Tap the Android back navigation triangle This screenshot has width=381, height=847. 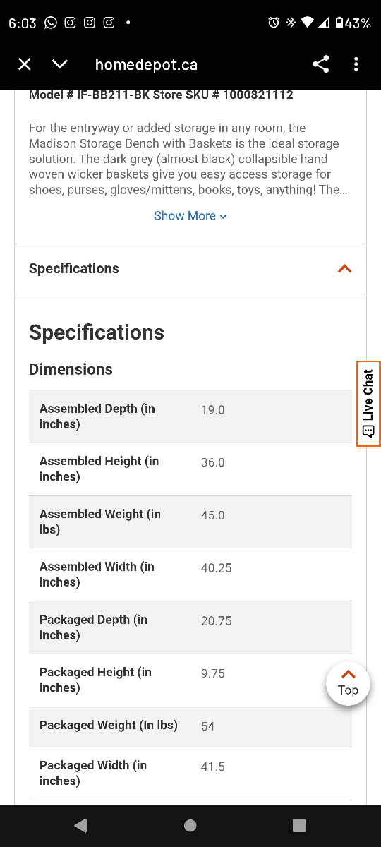tap(80, 825)
